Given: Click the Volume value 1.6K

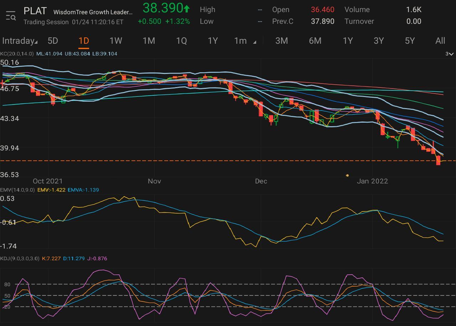Looking at the screenshot, I should pyautogui.click(x=414, y=10).
